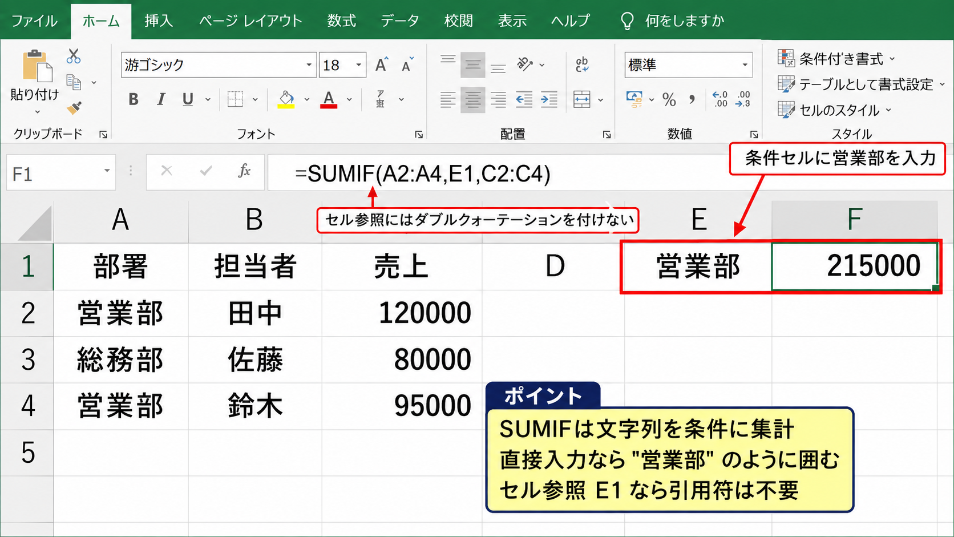
Task: Click the Increase Decimal icon
Action: 720,99
